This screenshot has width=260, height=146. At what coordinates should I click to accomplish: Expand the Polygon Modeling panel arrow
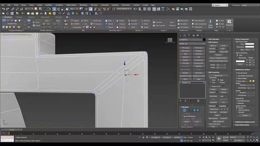tap(24, 30)
